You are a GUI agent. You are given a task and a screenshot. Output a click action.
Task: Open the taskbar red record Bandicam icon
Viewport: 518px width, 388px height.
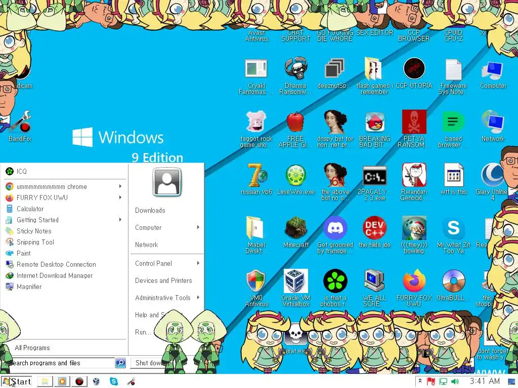tap(79, 382)
